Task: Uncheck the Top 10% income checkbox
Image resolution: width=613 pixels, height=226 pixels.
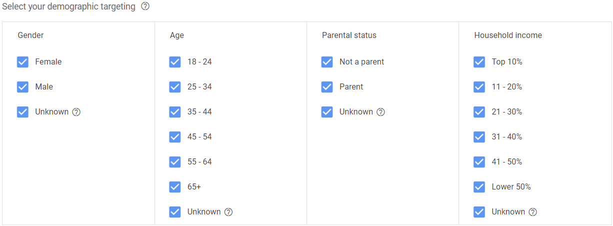Action: (x=479, y=62)
